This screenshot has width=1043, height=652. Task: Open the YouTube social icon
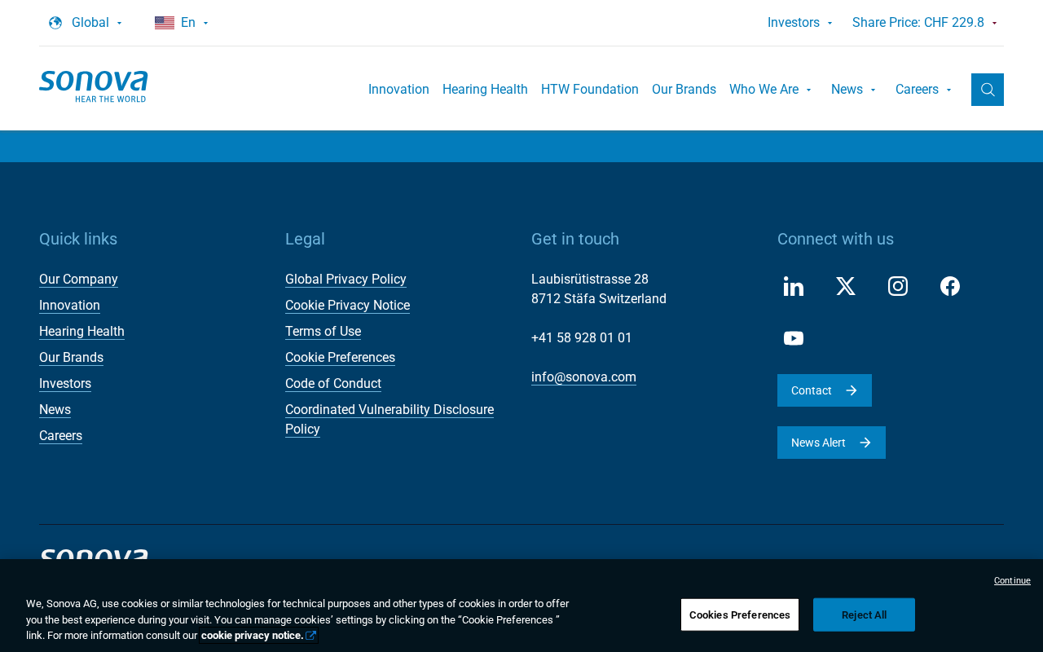[x=794, y=338]
